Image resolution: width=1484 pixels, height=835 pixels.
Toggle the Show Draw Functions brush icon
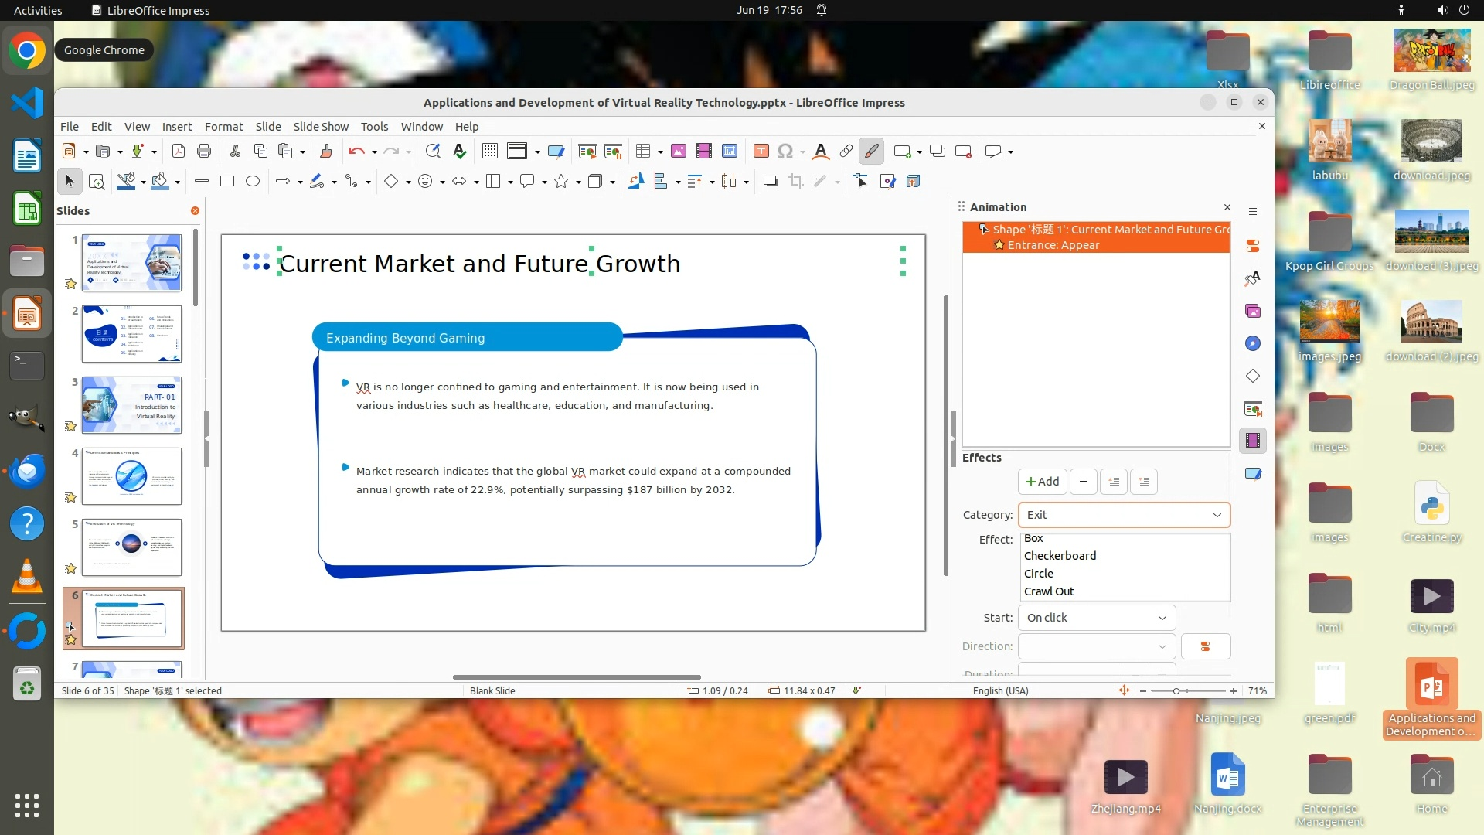[871, 152]
